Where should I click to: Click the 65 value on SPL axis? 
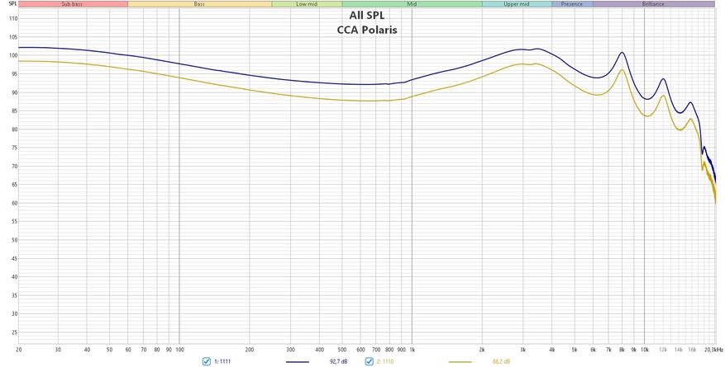click(14, 185)
